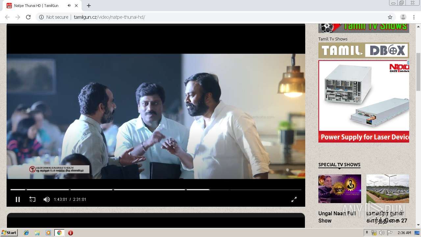The width and height of the screenshot is (421, 237).
Task: Open the Chrome three-dot menu
Action: coord(414,17)
